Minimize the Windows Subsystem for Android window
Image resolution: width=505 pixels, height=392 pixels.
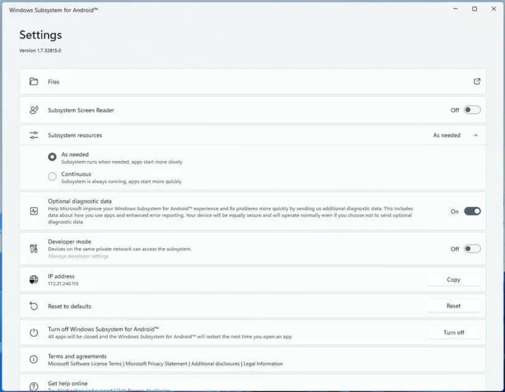pyautogui.click(x=455, y=9)
